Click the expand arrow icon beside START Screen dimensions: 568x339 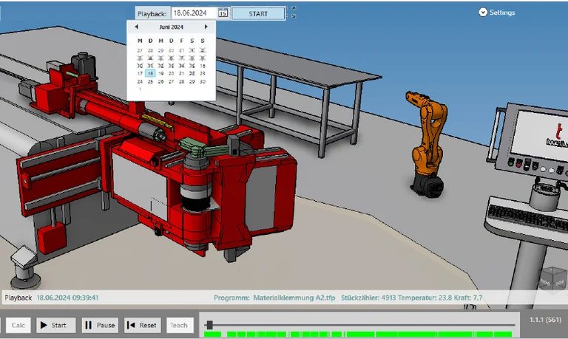point(293,9)
